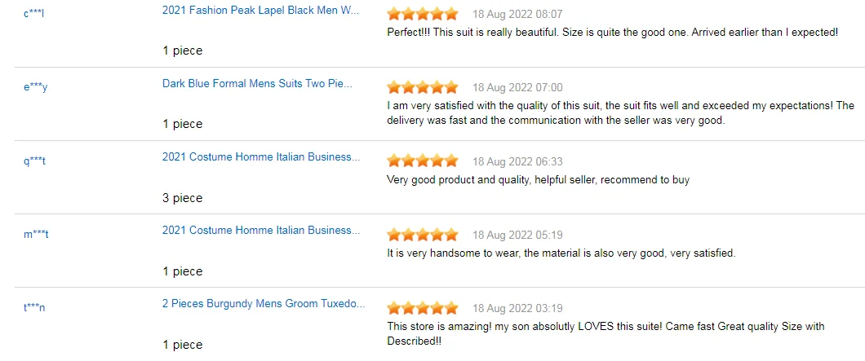Click reviewer name c***l

34,14
